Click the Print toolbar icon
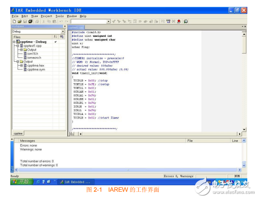Image resolution: width=258 pixels, height=199 pixels. [37, 21]
